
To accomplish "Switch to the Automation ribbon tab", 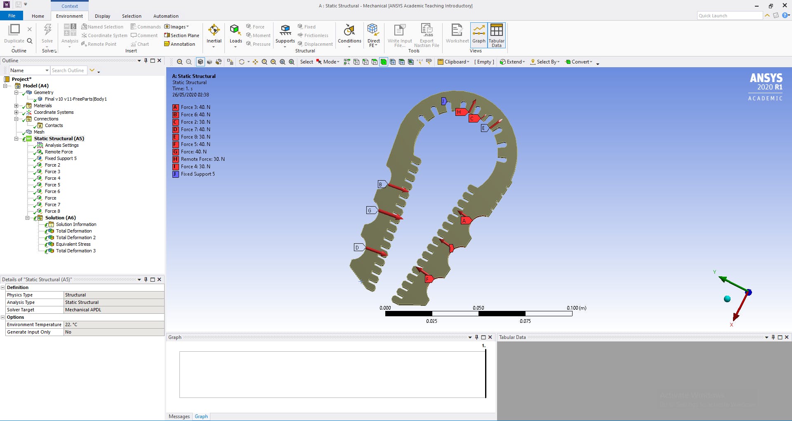I will (x=166, y=16).
